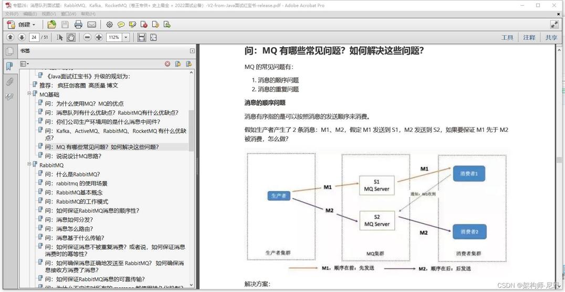565x292 pixels.
Task: Open the bookmark options menu dropdown
Action: coord(25,64)
